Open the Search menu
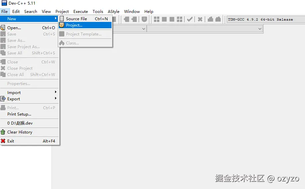Viewport: 305px width, 189px height. [31, 12]
